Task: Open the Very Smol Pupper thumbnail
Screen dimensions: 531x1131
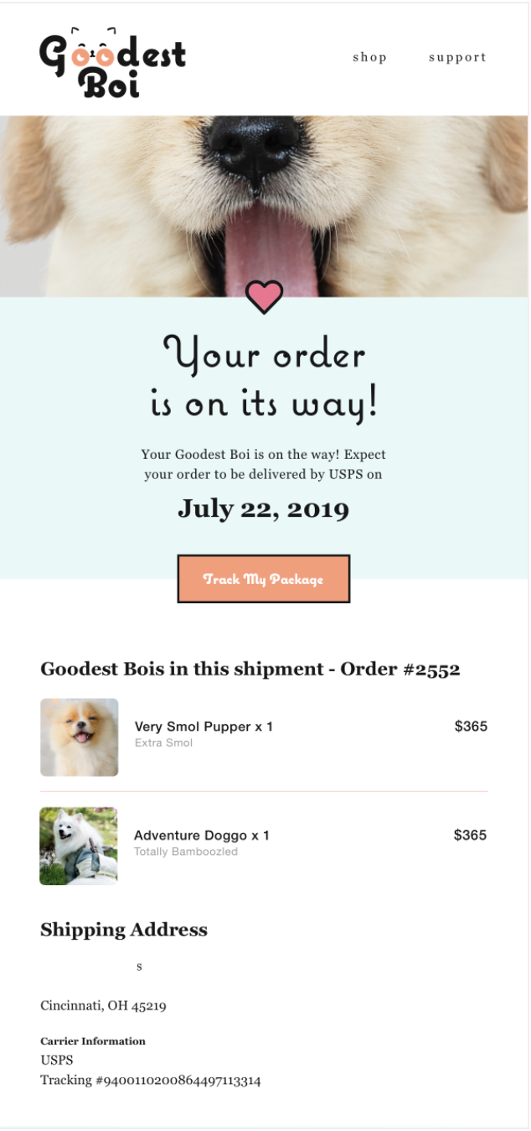Action: pyautogui.click(x=80, y=737)
